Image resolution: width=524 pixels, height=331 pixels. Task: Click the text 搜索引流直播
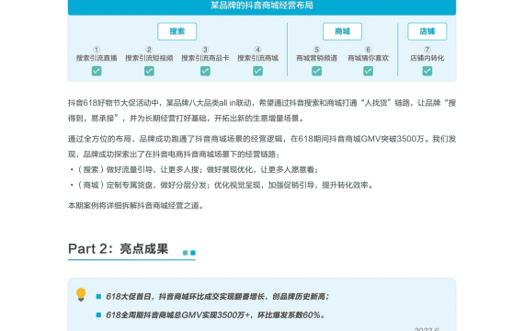(97, 58)
